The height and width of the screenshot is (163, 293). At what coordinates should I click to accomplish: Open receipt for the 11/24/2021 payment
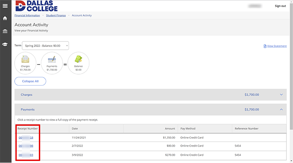point(26,137)
